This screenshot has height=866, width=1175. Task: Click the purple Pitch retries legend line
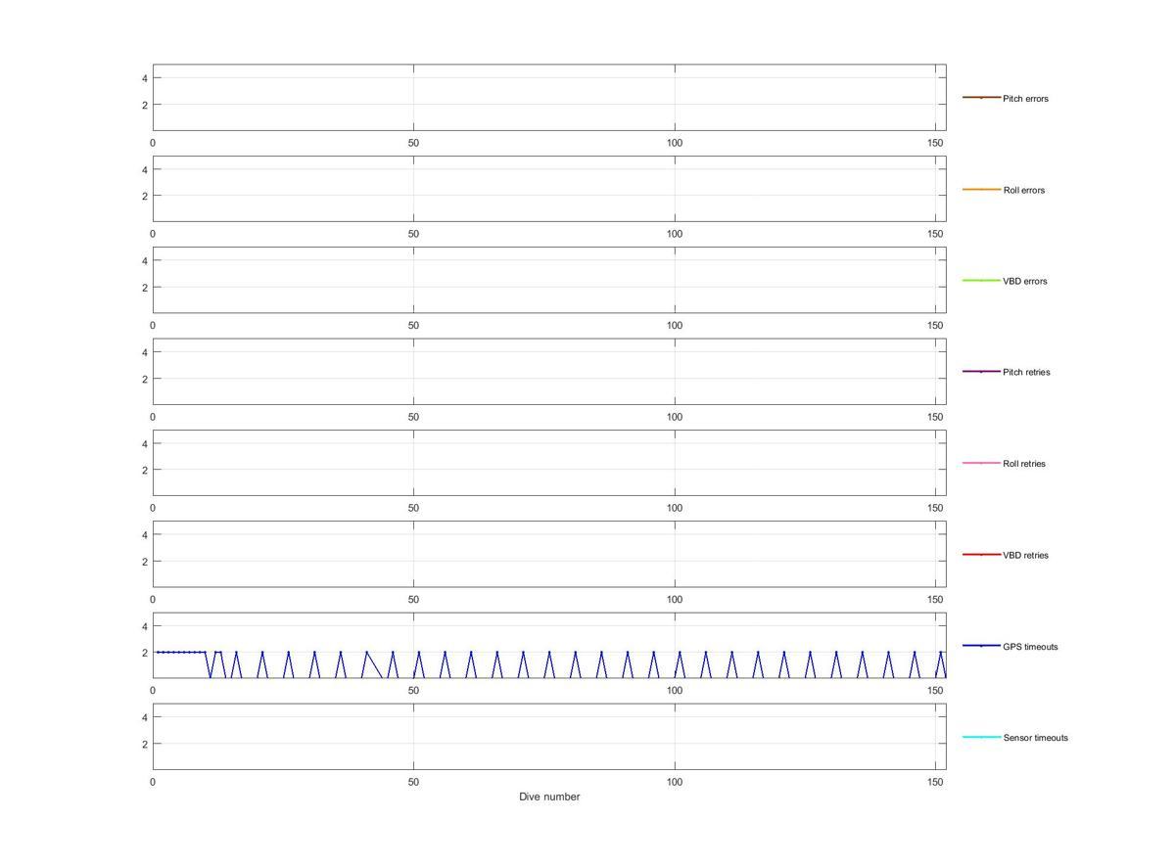coord(981,372)
